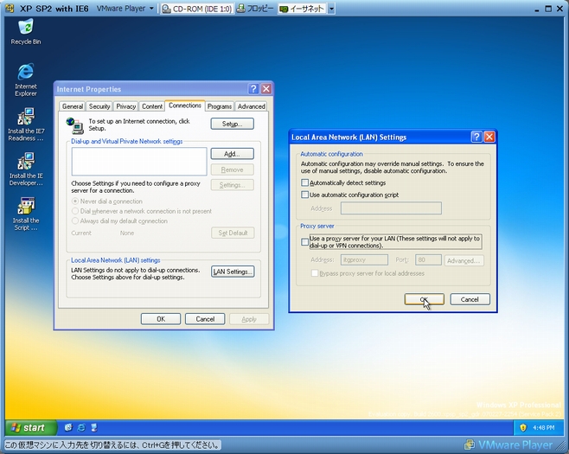Image resolution: width=569 pixels, height=454 pixels.
Task: Select Never dial a connection radio button
Action: (x=75, y=201)
